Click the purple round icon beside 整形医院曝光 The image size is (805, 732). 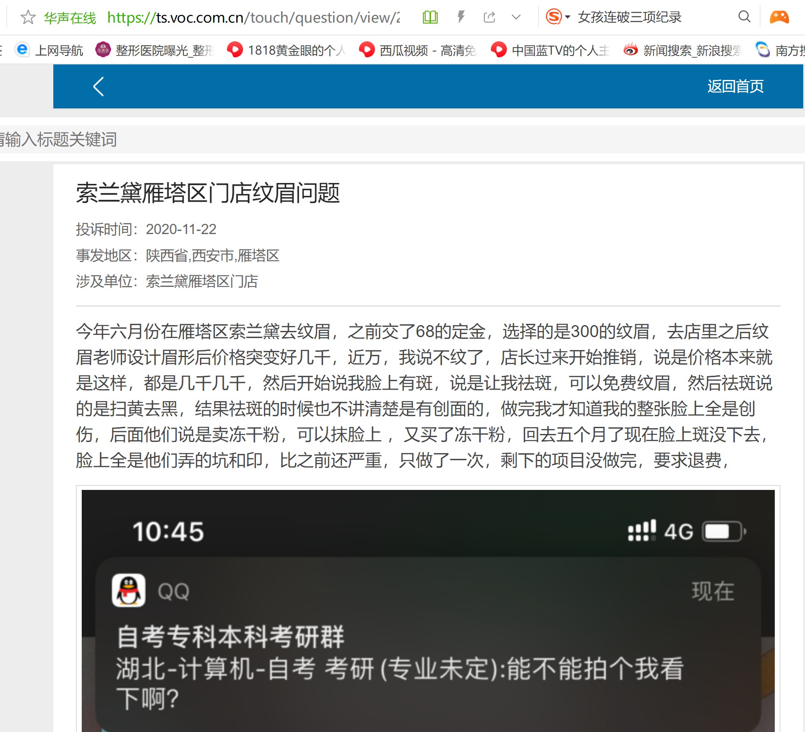103,49
